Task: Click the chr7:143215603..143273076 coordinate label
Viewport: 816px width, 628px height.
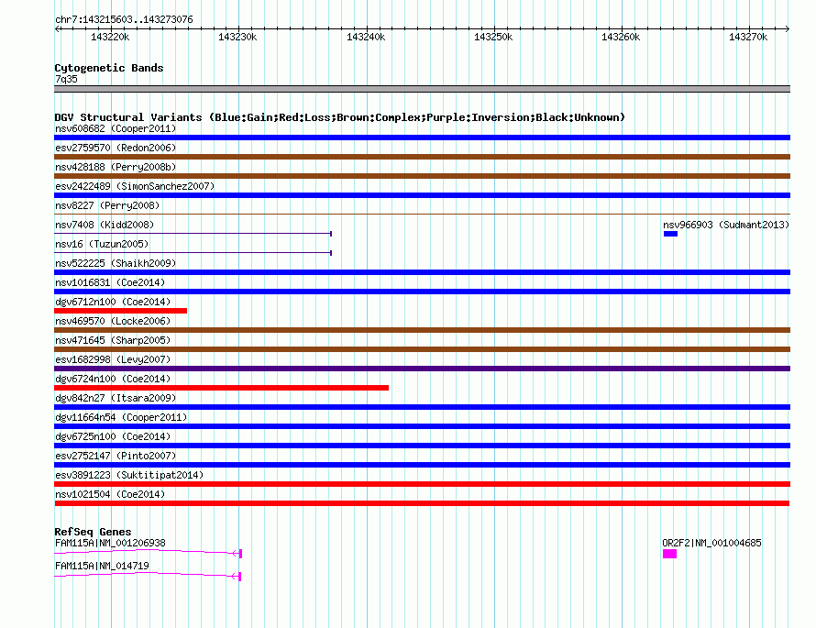Action: click(124, 20)
